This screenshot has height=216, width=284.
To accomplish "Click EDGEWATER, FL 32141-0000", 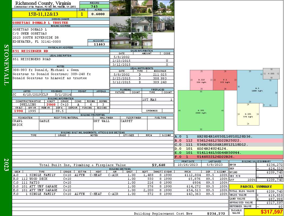I will 37,42.
